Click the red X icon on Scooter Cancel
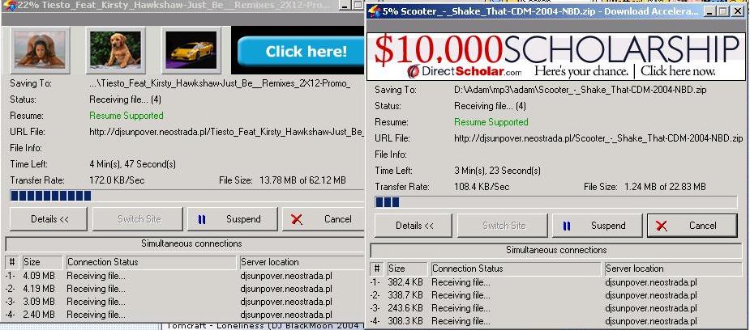The height and width of the screenshot is (330, 750). click(662, 226)
